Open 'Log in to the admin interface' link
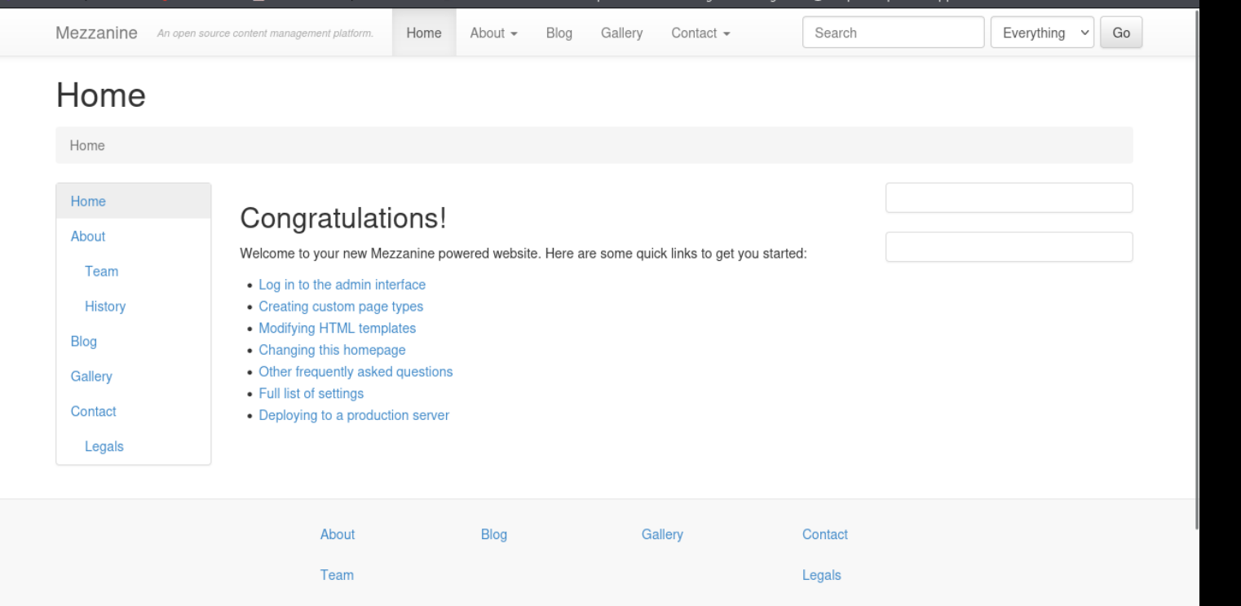1241x606 pixels. pyautogui.click(x=342, y=285)
